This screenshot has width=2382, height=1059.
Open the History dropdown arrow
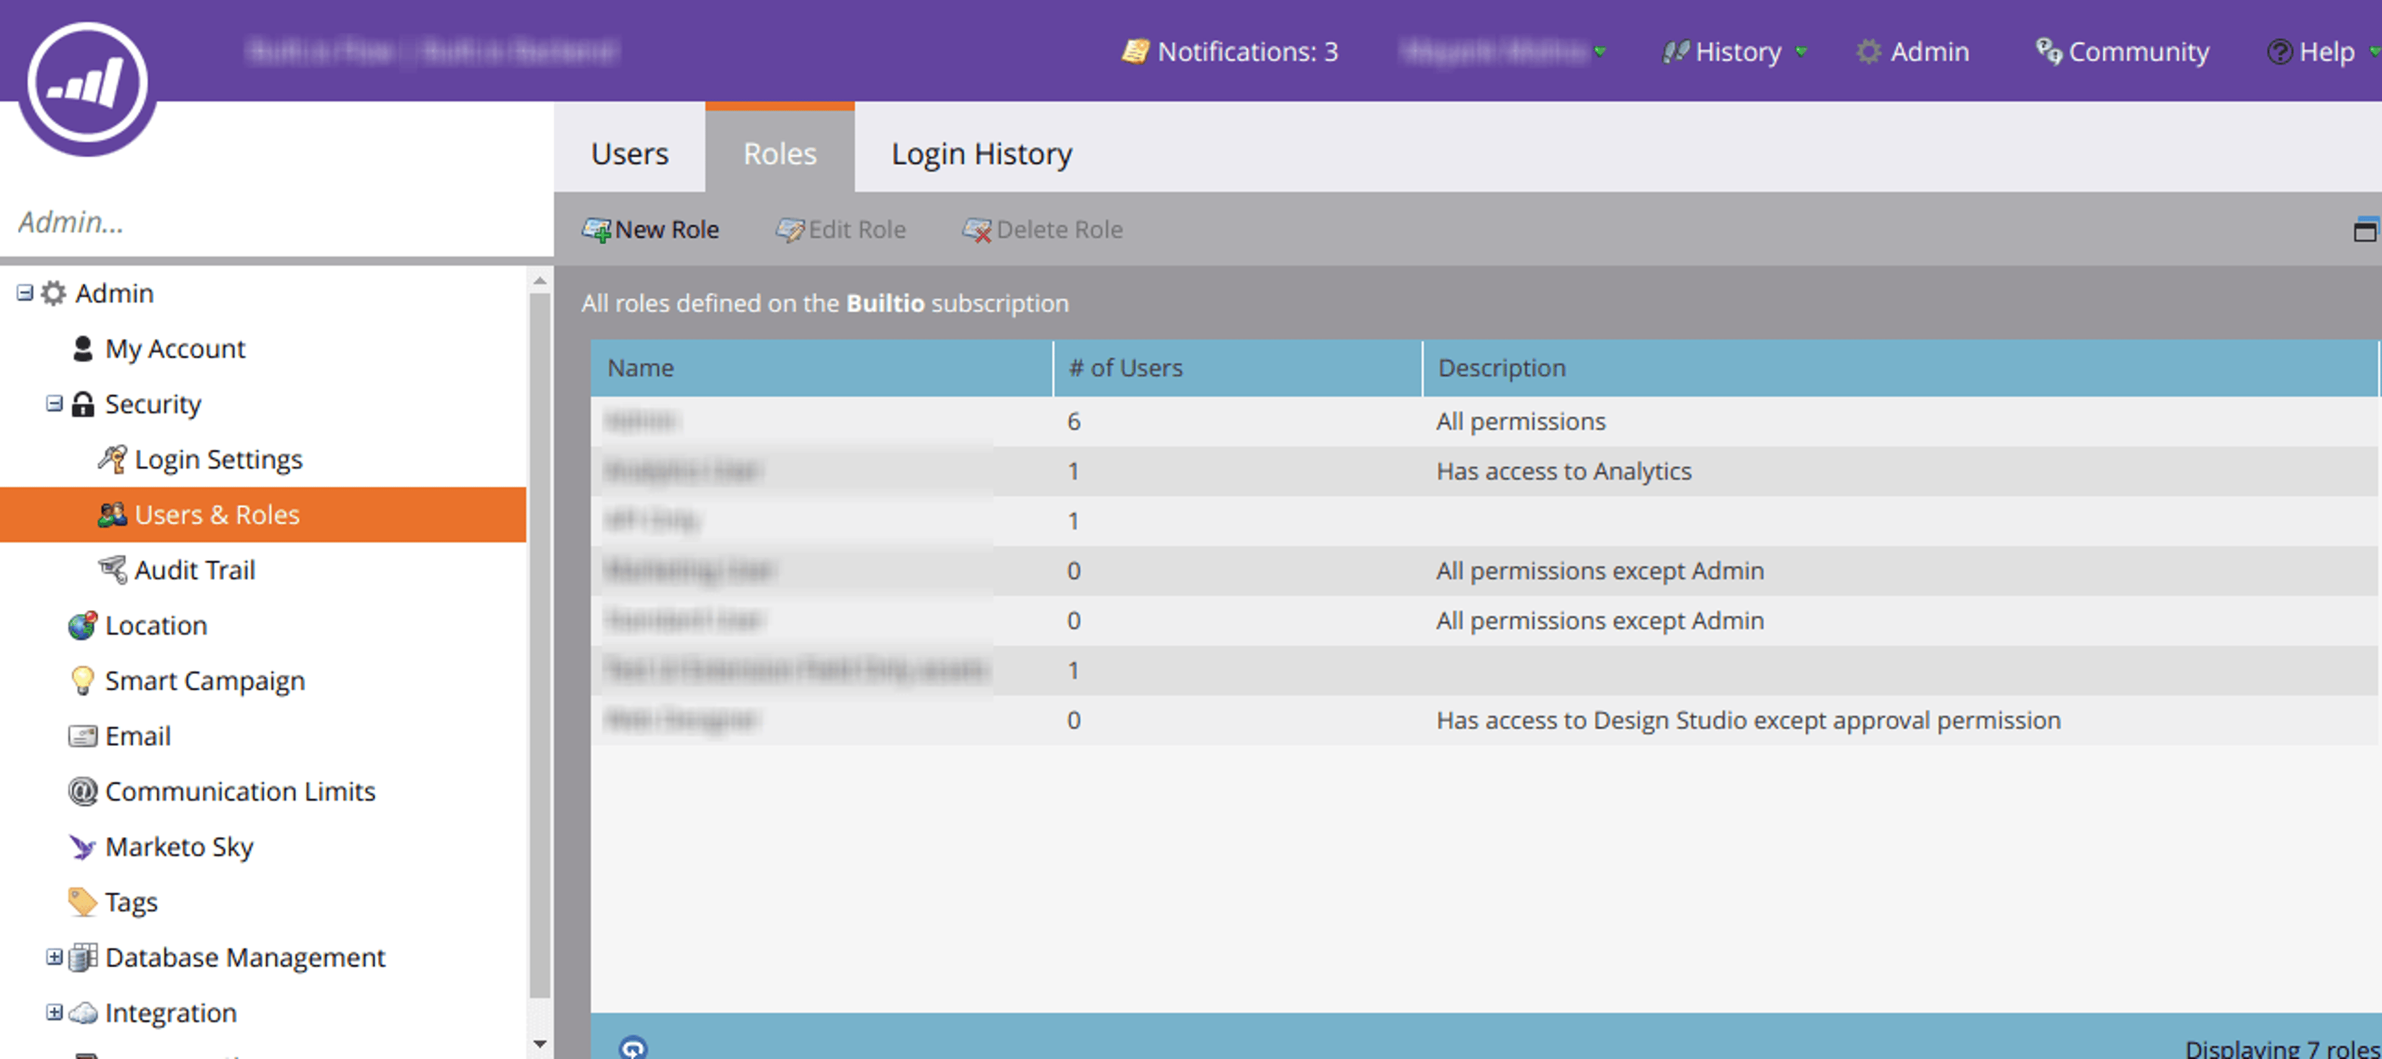click(1800, 51)
